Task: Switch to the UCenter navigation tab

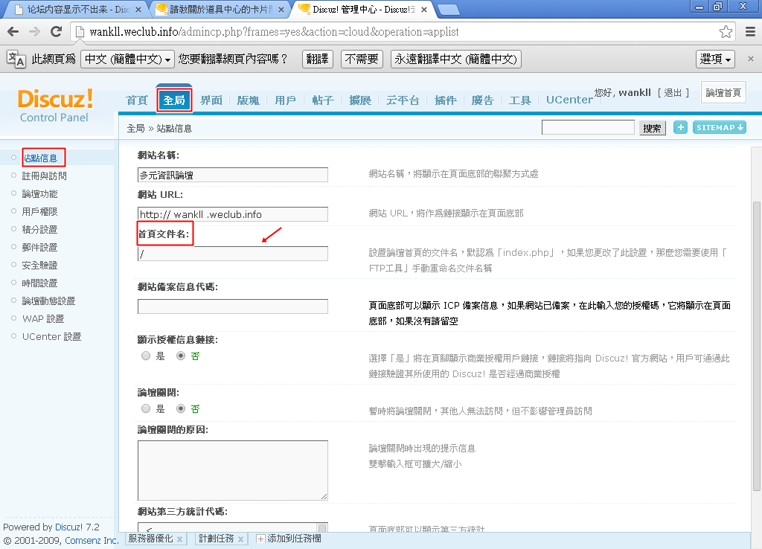Action: click(569, 100)
